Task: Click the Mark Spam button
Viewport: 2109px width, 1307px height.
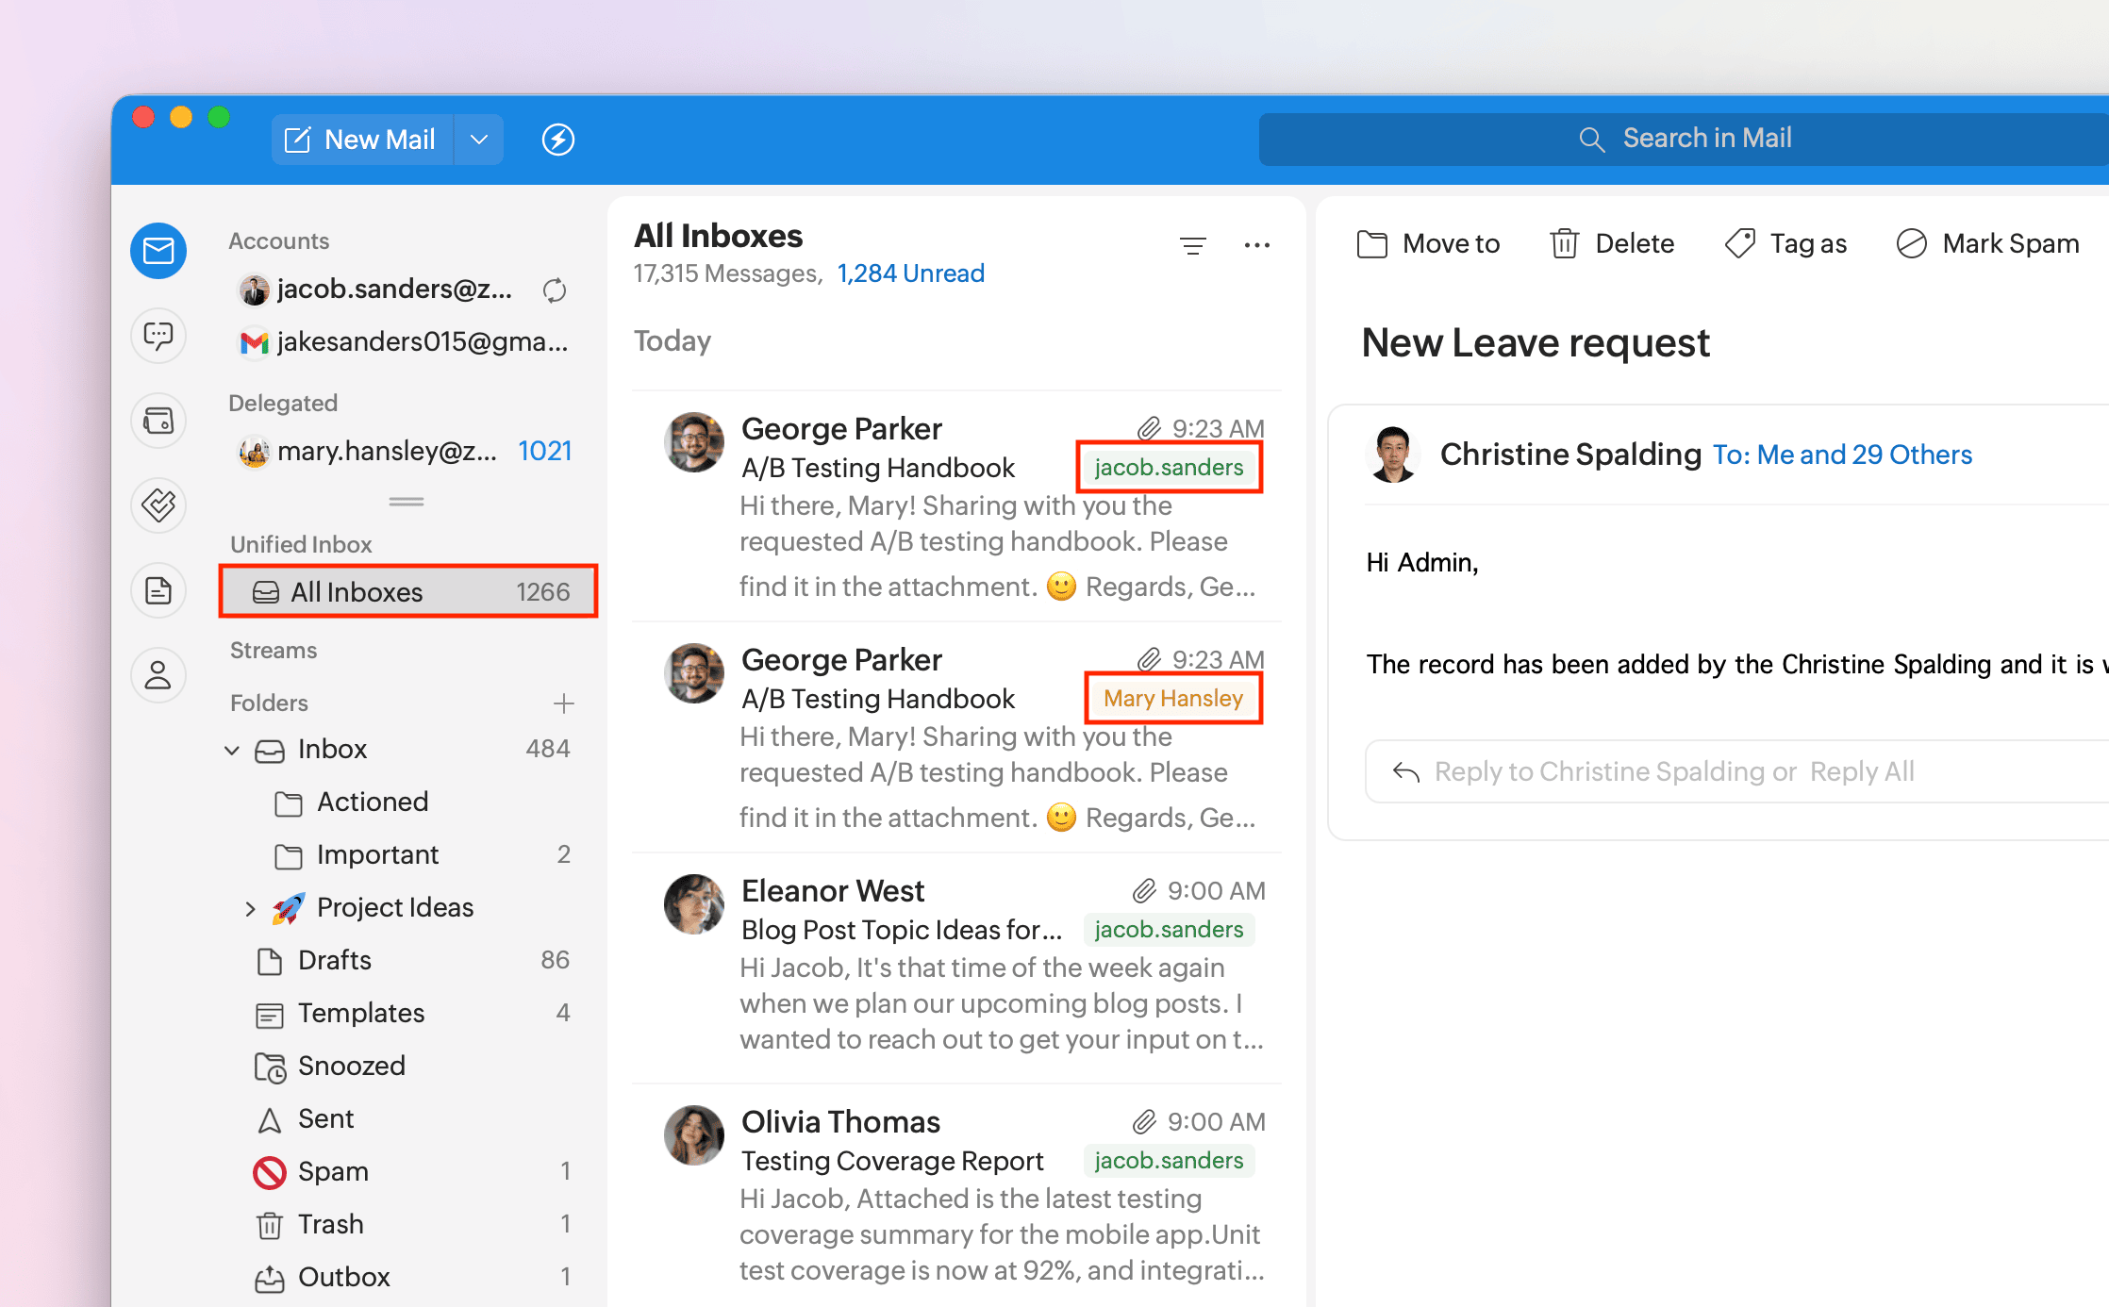Action: pos(1987,244)
